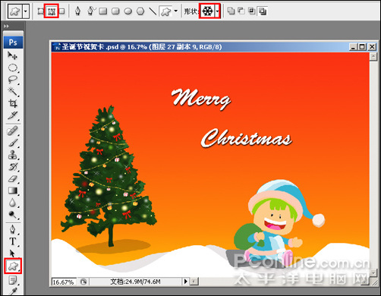Maximize the document window
Screen dimensions: 381x296
[362, 47]
